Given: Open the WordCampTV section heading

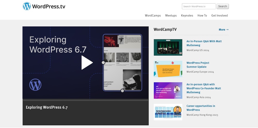Looking at the screenshot, I should pos(165,29).
